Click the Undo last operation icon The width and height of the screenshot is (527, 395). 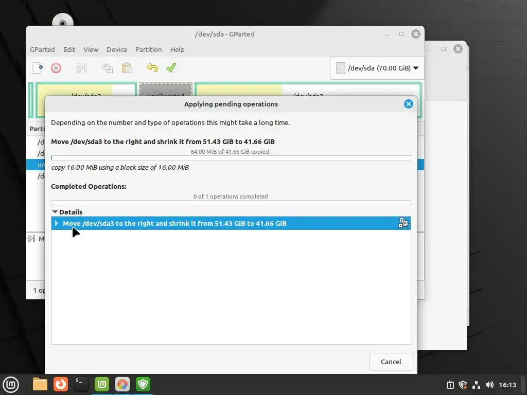coord(152,67)
